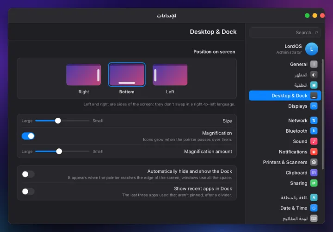Select Bottom dock position thumbnail
The image size is (333, 232).
point(127,75)
